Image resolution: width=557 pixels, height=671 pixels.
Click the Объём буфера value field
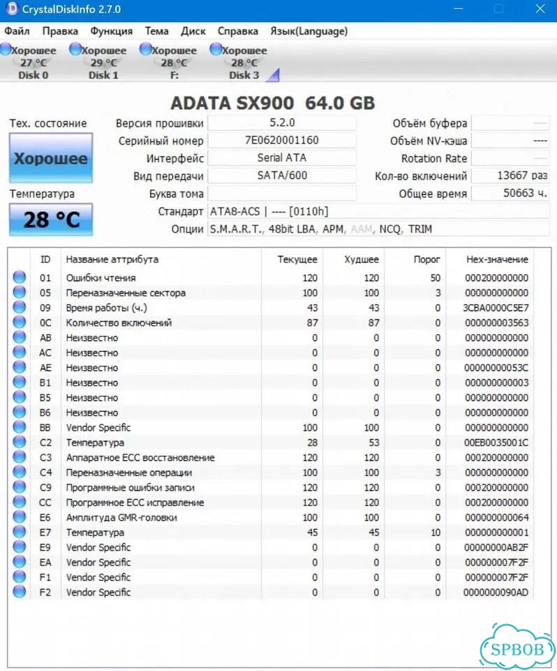pyautogui.click(x=510, y=123)
